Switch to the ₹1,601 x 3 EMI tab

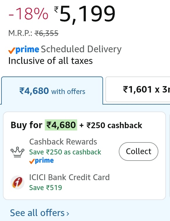point(138,89)
